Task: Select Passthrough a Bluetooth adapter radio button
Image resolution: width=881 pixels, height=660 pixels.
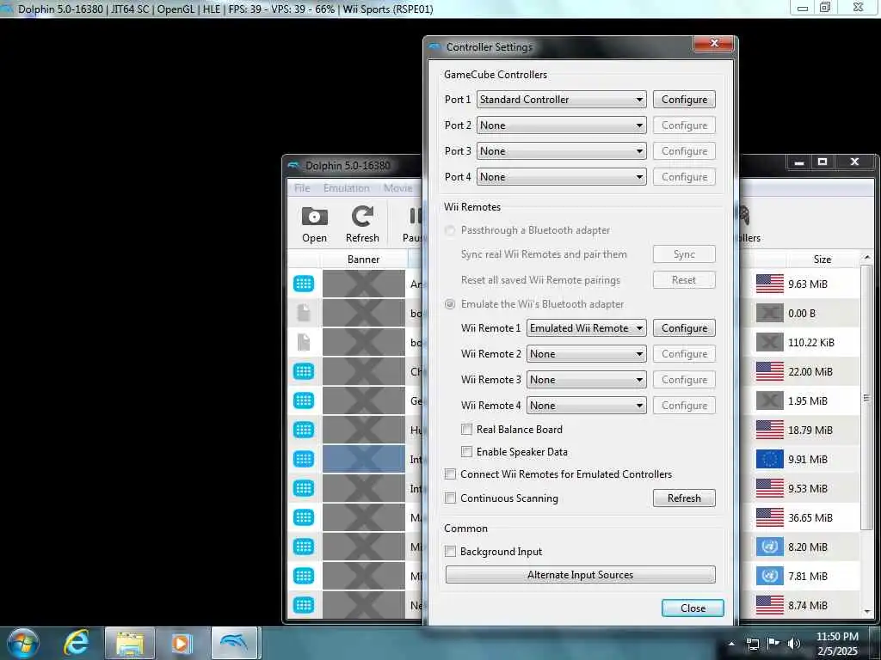Action: [x=449, y=230]
